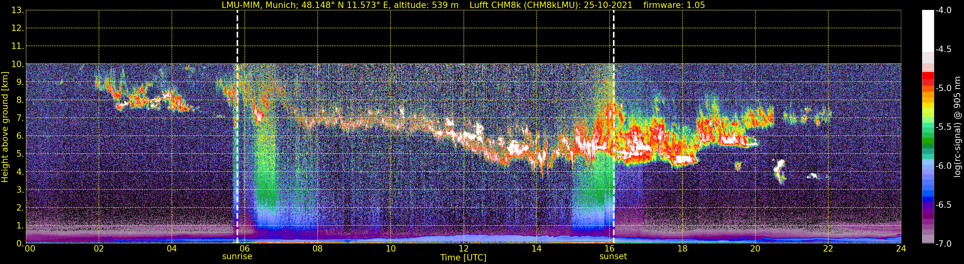Click the 'Lufft CHM8k (CHM8kLMU)' device label

[x=524, y=5]
